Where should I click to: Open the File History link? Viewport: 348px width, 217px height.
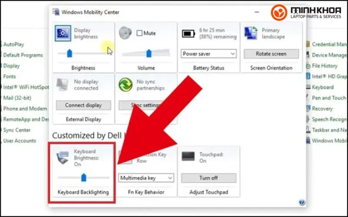325,66
